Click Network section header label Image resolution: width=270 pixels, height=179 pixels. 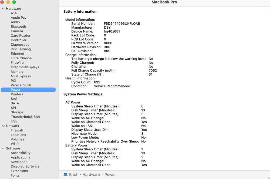[13, 126]
